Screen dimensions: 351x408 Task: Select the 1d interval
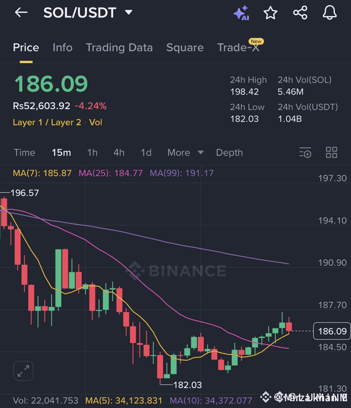tap(146, 153)
